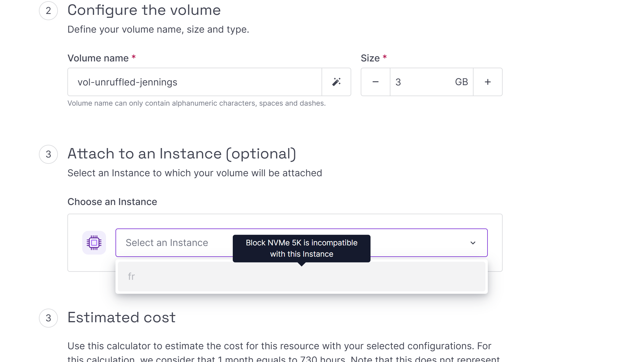Click the volume name rule hint text
The width and height of the screenshot is (630, 362).
click(197, 103)
